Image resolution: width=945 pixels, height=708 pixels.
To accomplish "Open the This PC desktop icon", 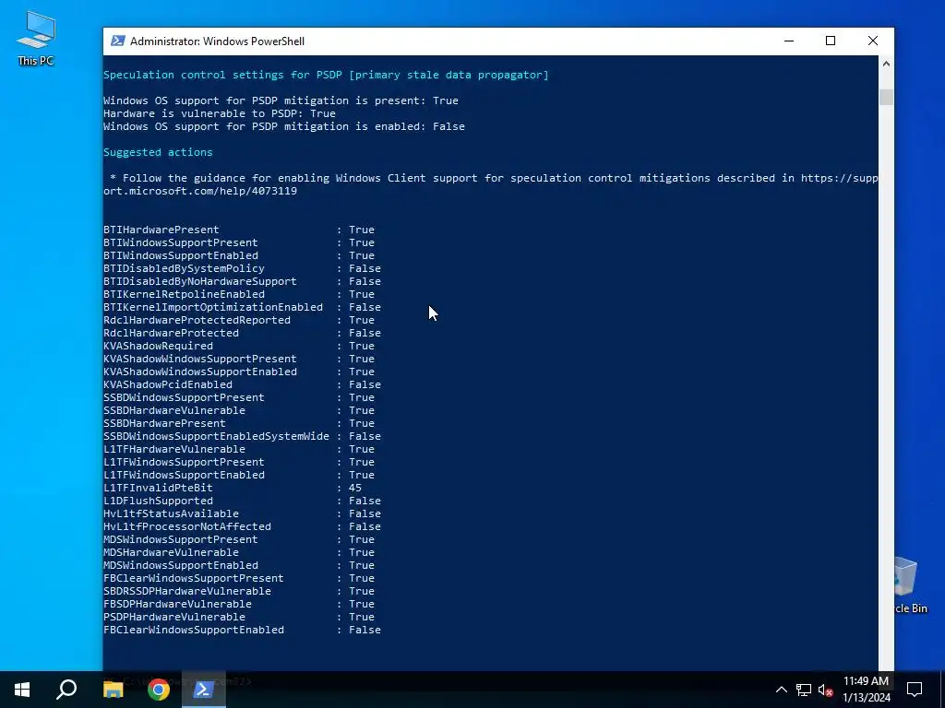I will [36, 39].
